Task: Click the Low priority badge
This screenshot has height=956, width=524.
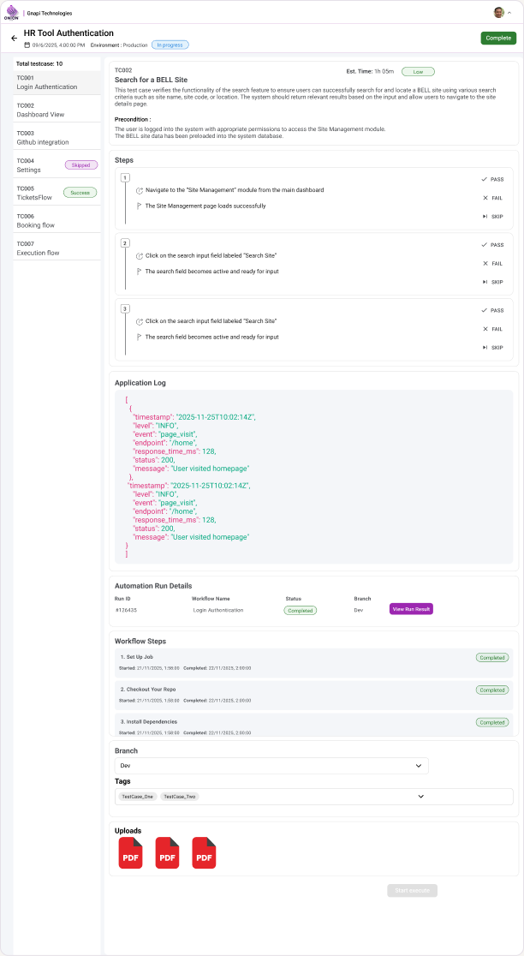Action: pos(418,71)
